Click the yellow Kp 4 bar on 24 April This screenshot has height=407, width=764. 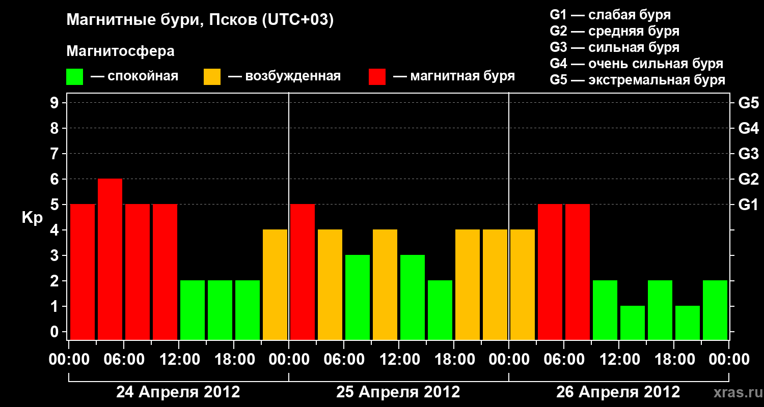[x=275, y=285]
